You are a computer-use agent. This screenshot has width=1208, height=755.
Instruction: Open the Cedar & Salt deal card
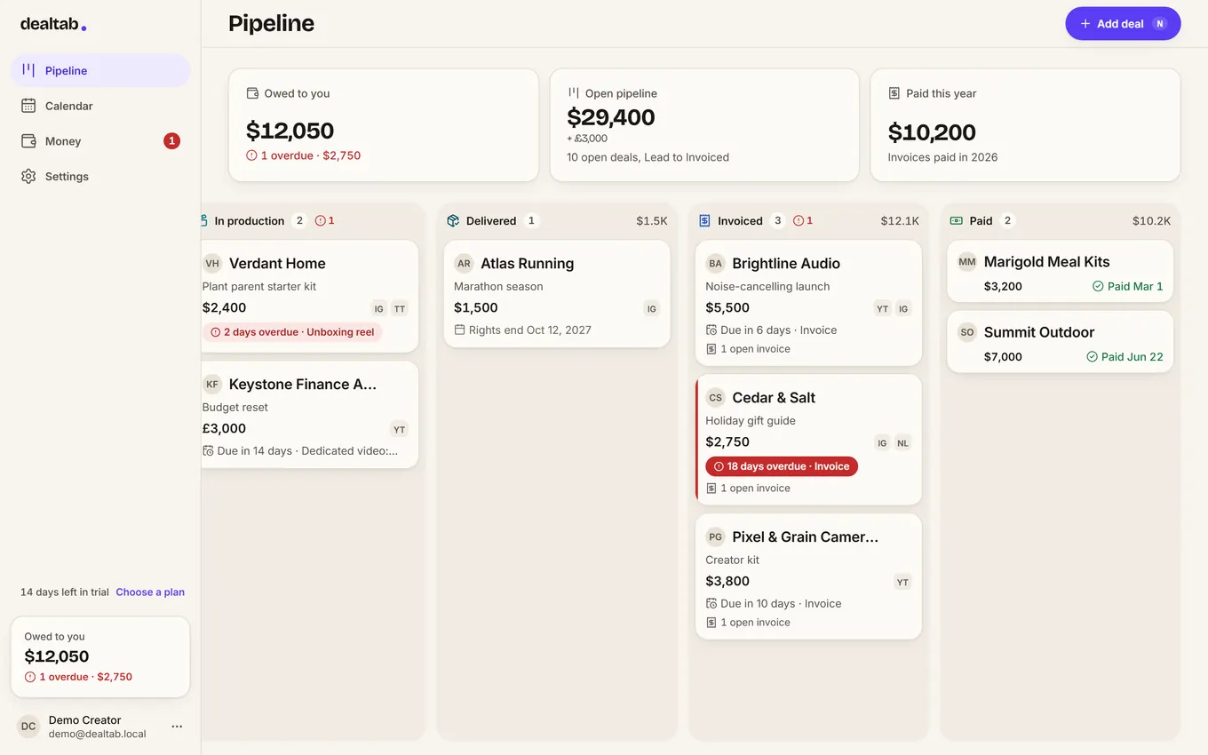(x=808, y=440)
